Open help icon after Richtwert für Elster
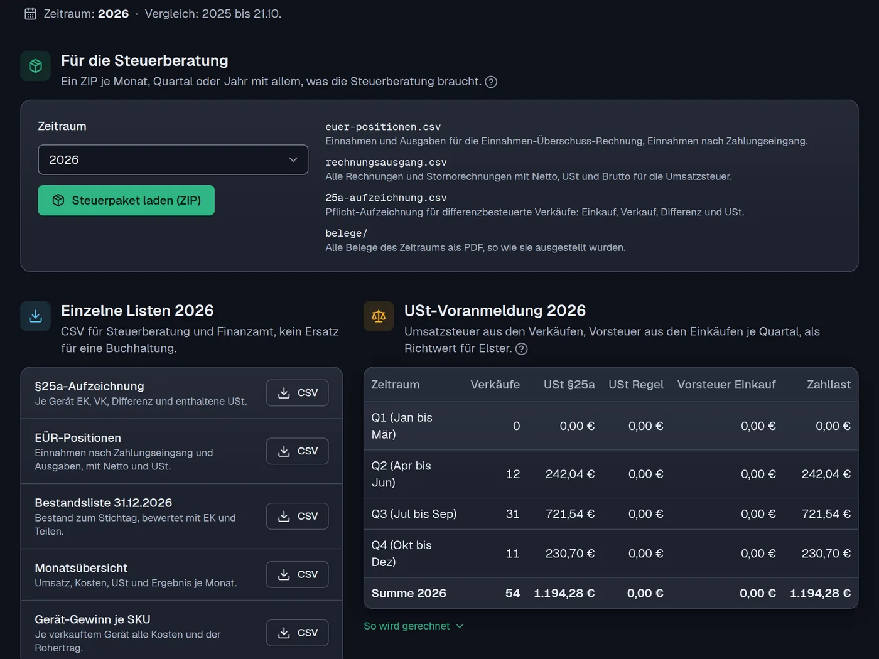Screen dimensions: 879x659 (x=521, y=349)
